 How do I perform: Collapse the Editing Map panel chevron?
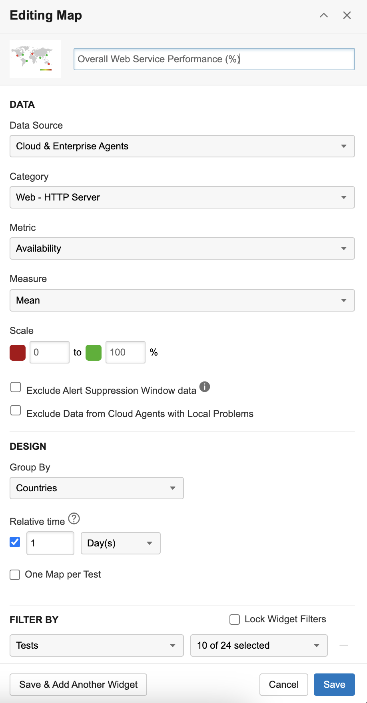324,16
